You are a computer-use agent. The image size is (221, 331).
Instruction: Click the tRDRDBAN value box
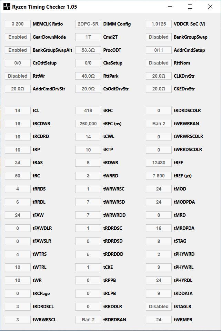click(88, 320)
